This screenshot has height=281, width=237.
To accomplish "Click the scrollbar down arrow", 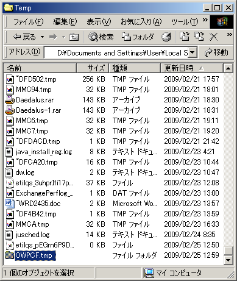I will coord(228,260).
